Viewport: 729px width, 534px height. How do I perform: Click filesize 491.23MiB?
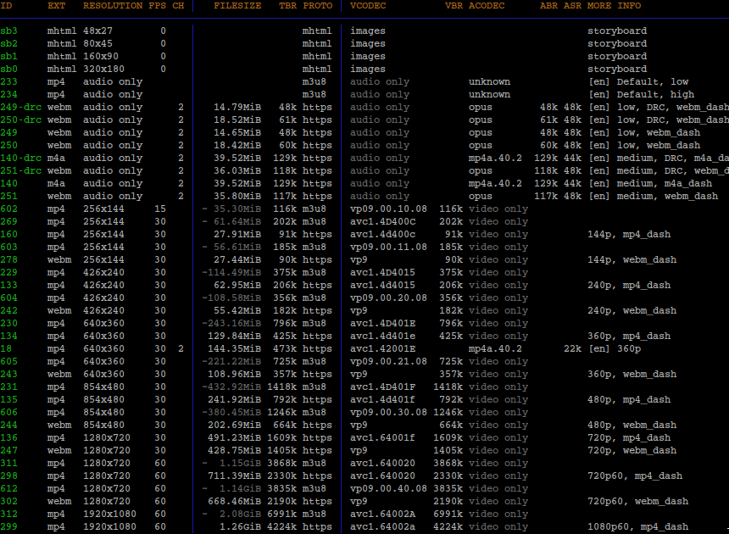(x=234, y=438)
